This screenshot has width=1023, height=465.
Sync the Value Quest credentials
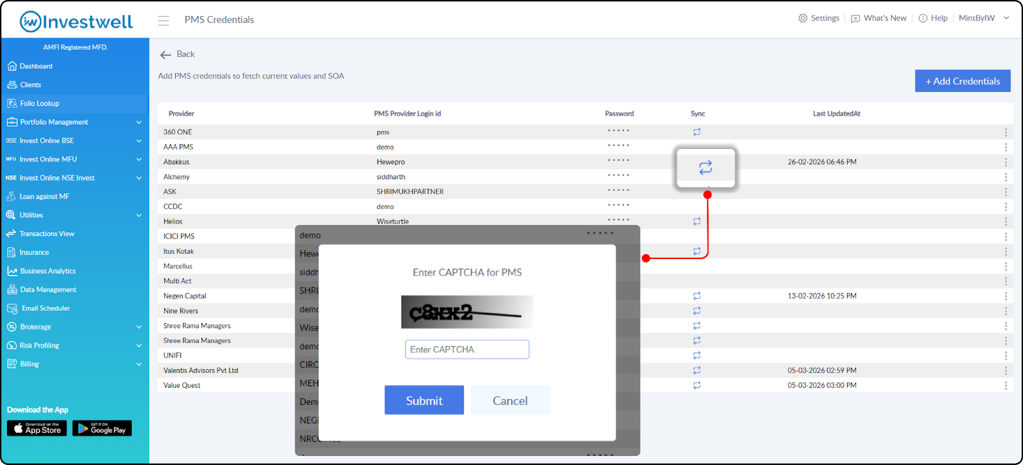(x=697, y=386)
